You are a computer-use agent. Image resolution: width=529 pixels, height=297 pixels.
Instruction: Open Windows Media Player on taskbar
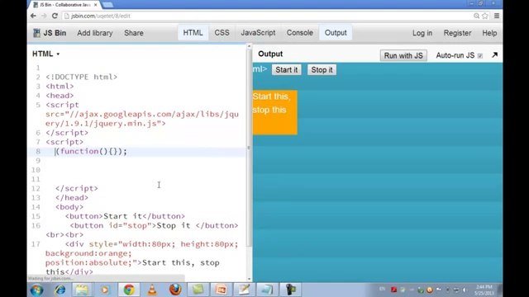point(105,290)
